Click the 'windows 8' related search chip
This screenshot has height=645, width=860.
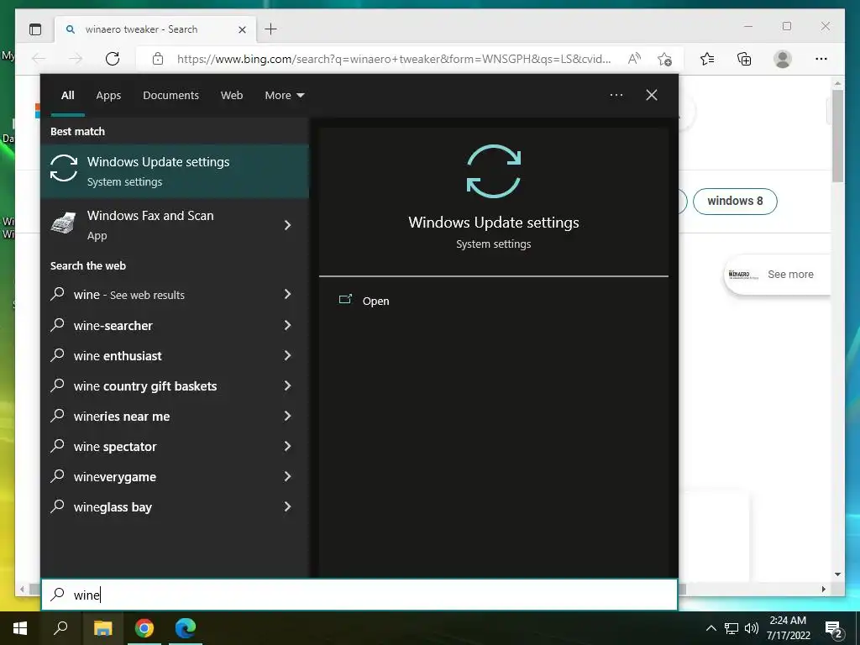point(735,202)
